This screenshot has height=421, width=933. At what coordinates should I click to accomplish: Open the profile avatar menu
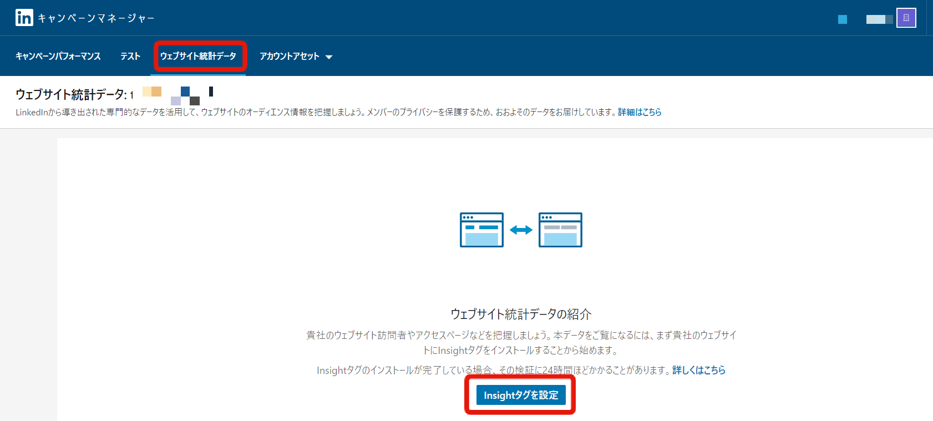(x=906, y=18)
